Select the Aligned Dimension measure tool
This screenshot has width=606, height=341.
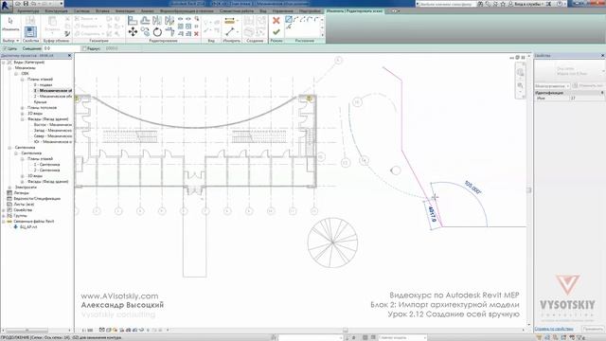click(229, 21)
